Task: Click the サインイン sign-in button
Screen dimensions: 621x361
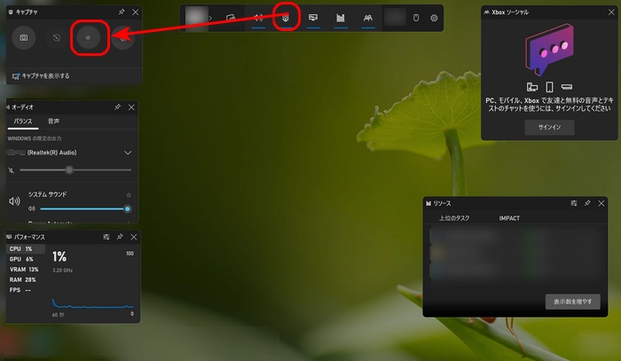Action: [x=548, y=128]
